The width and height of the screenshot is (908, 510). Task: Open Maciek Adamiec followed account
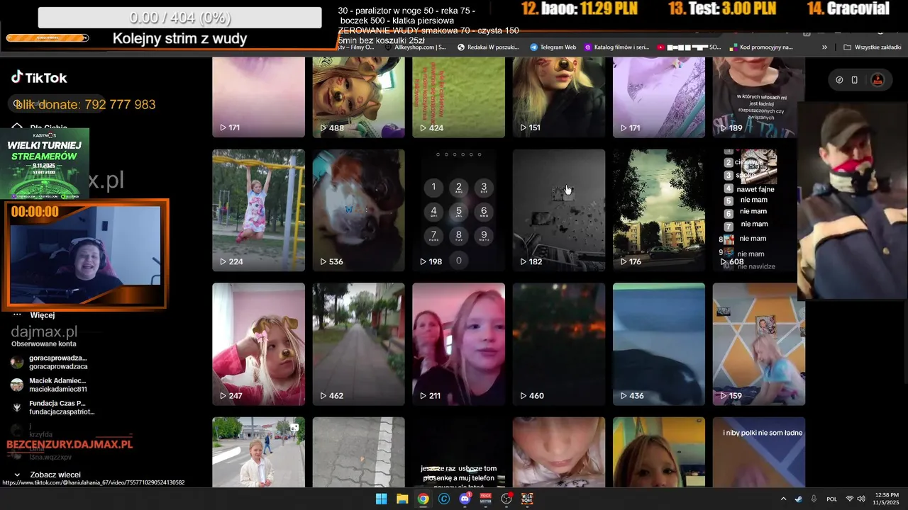49,385
